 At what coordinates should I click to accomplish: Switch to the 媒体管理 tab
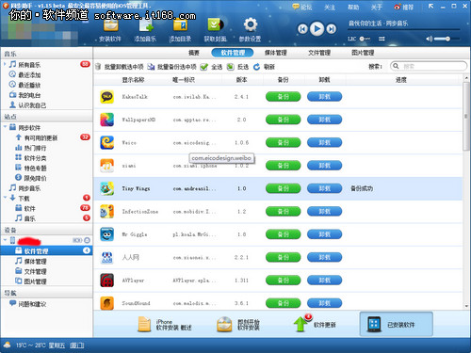coord(276,53)
